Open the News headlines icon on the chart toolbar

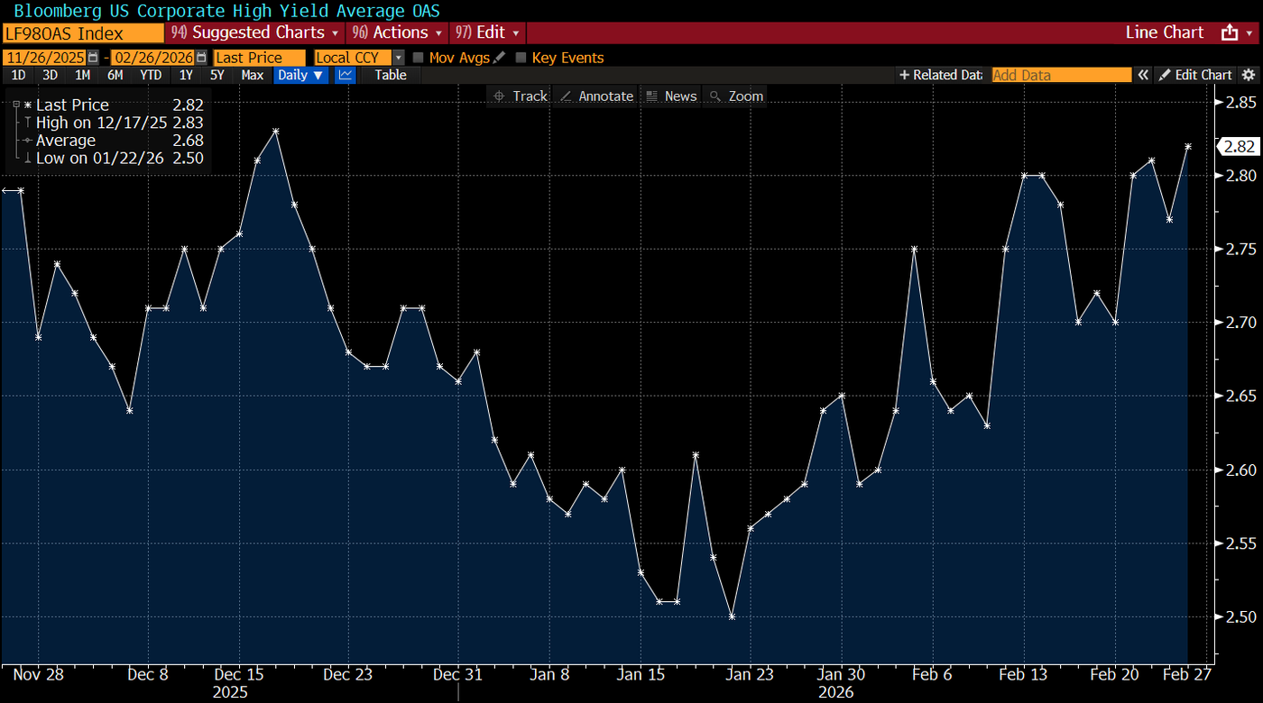point(651,96)
